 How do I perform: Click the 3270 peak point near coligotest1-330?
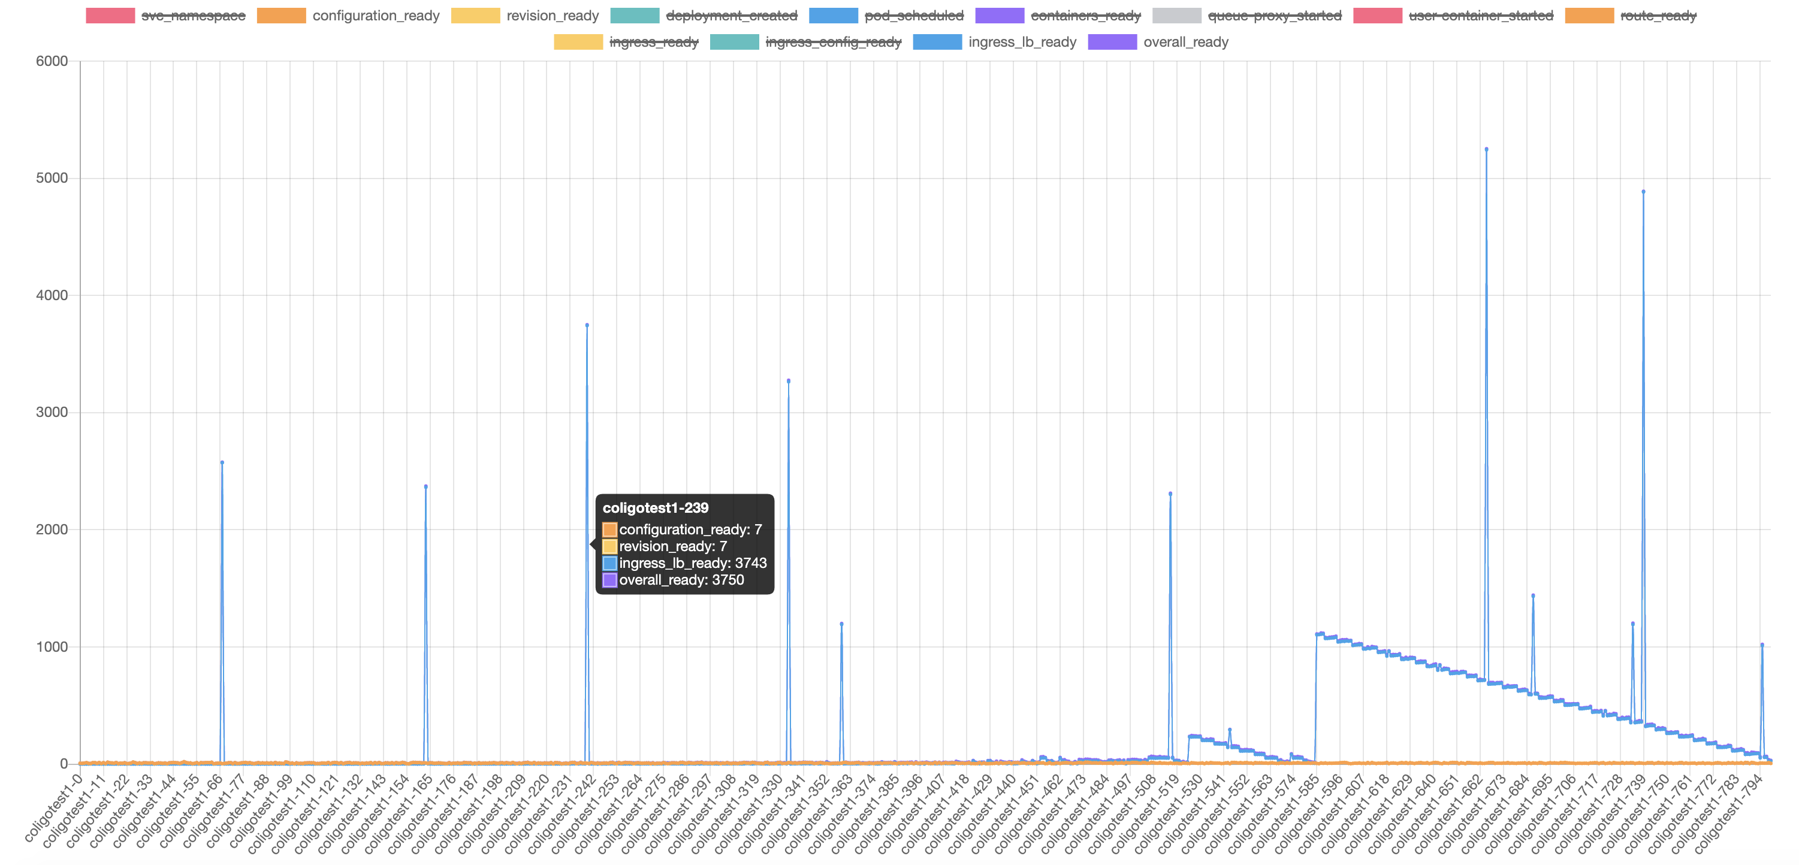pyautogui.click(x=789, y=381)
